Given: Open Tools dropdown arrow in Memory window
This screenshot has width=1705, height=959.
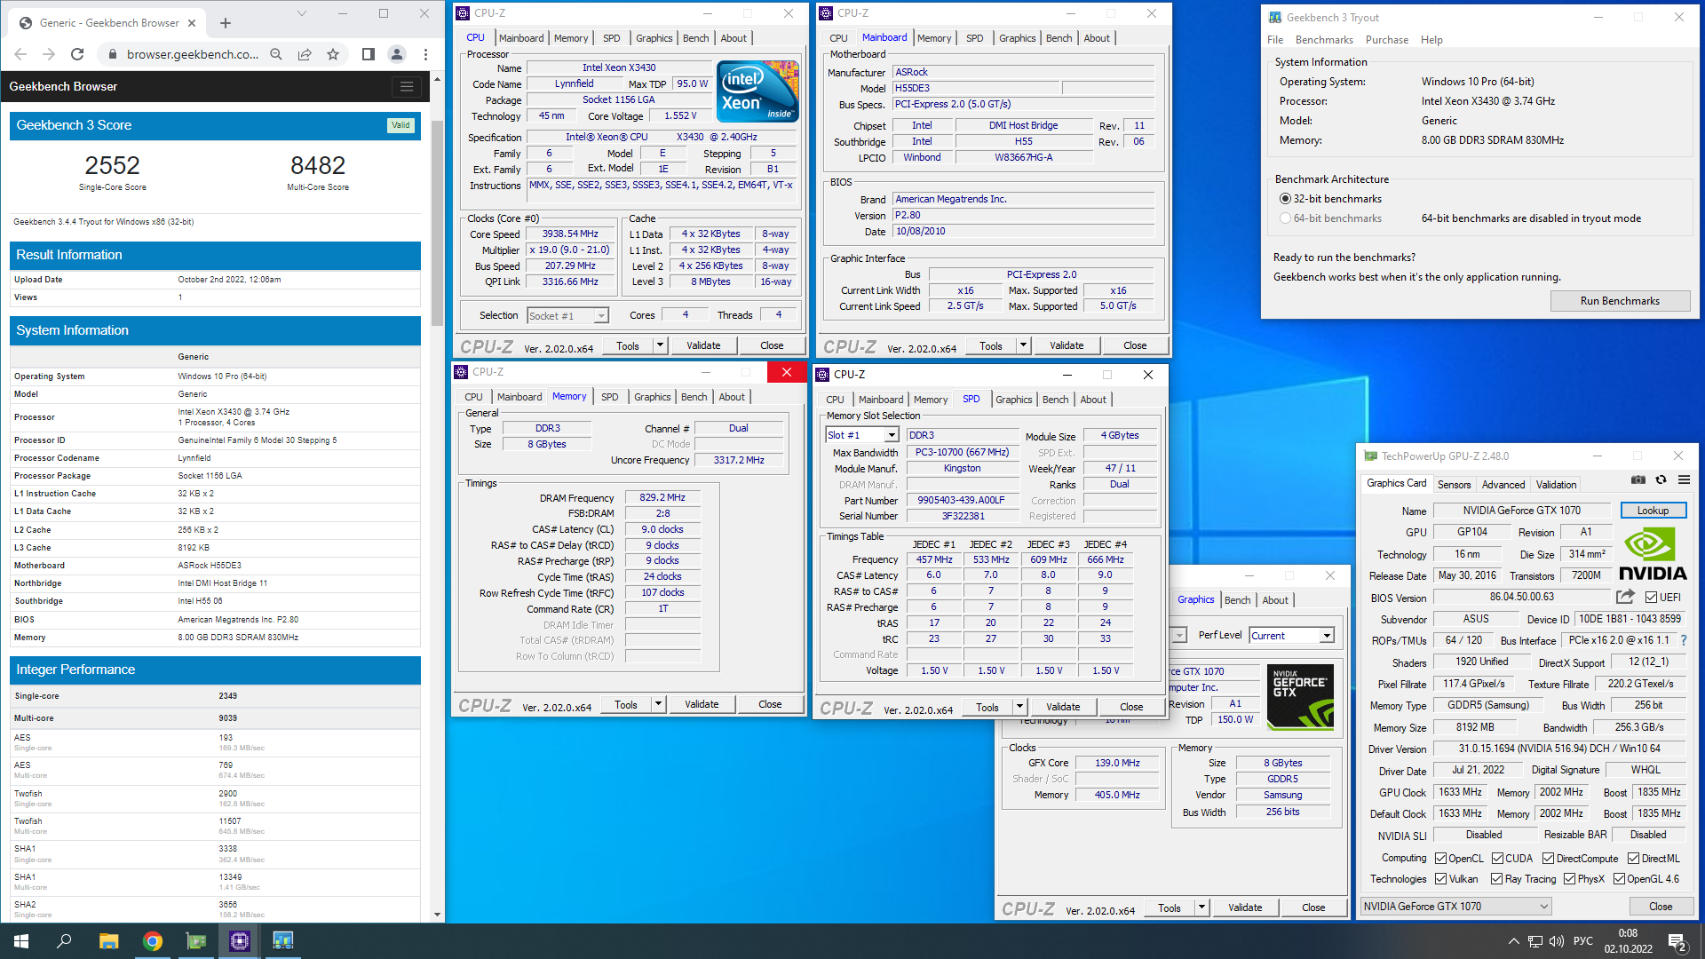Looking at the screenshot, I should (x=658, y=704).
